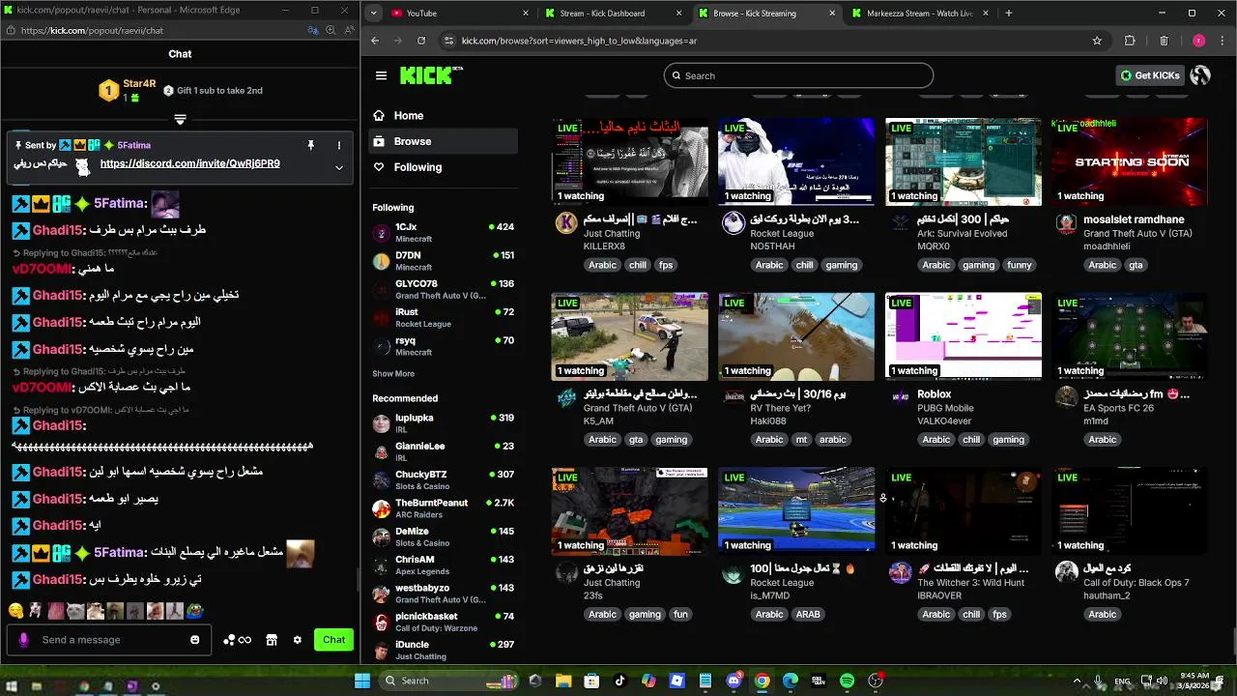Open followed channel 1CJx
The width and height of the screenshot is (1237, 696).
pos(444,232)
